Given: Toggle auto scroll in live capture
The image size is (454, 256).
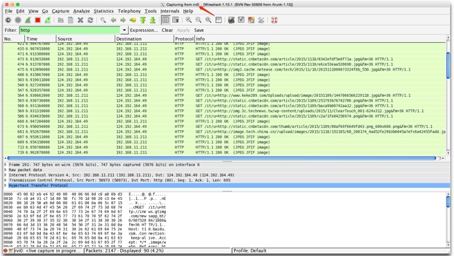Looking at the screenshot, I should click(x=176, y=20).
